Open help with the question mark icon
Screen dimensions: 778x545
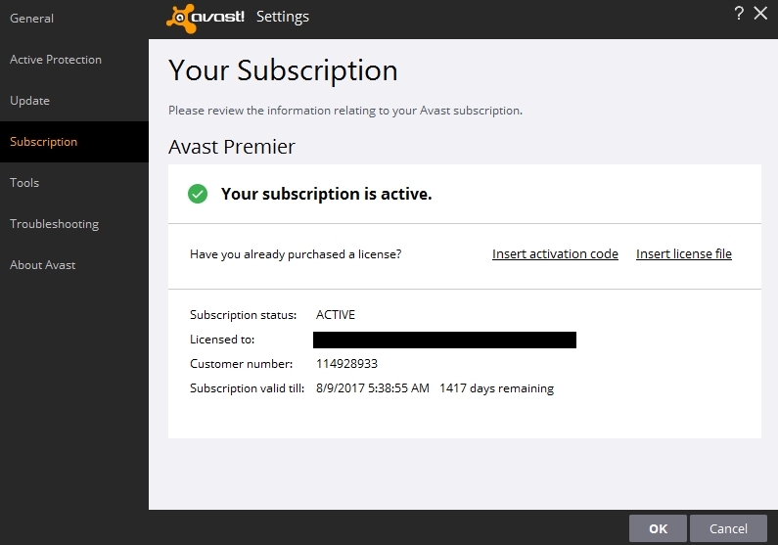point(739,14)
